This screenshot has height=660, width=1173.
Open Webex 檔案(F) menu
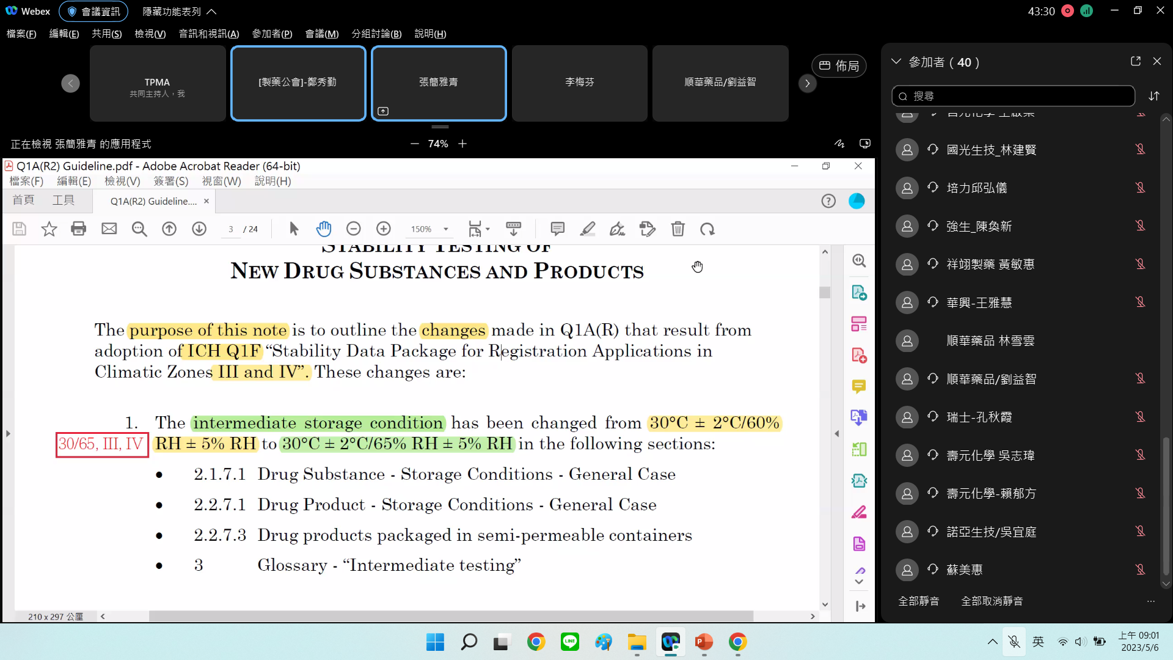pyautogui.click(x=21, y=34)
